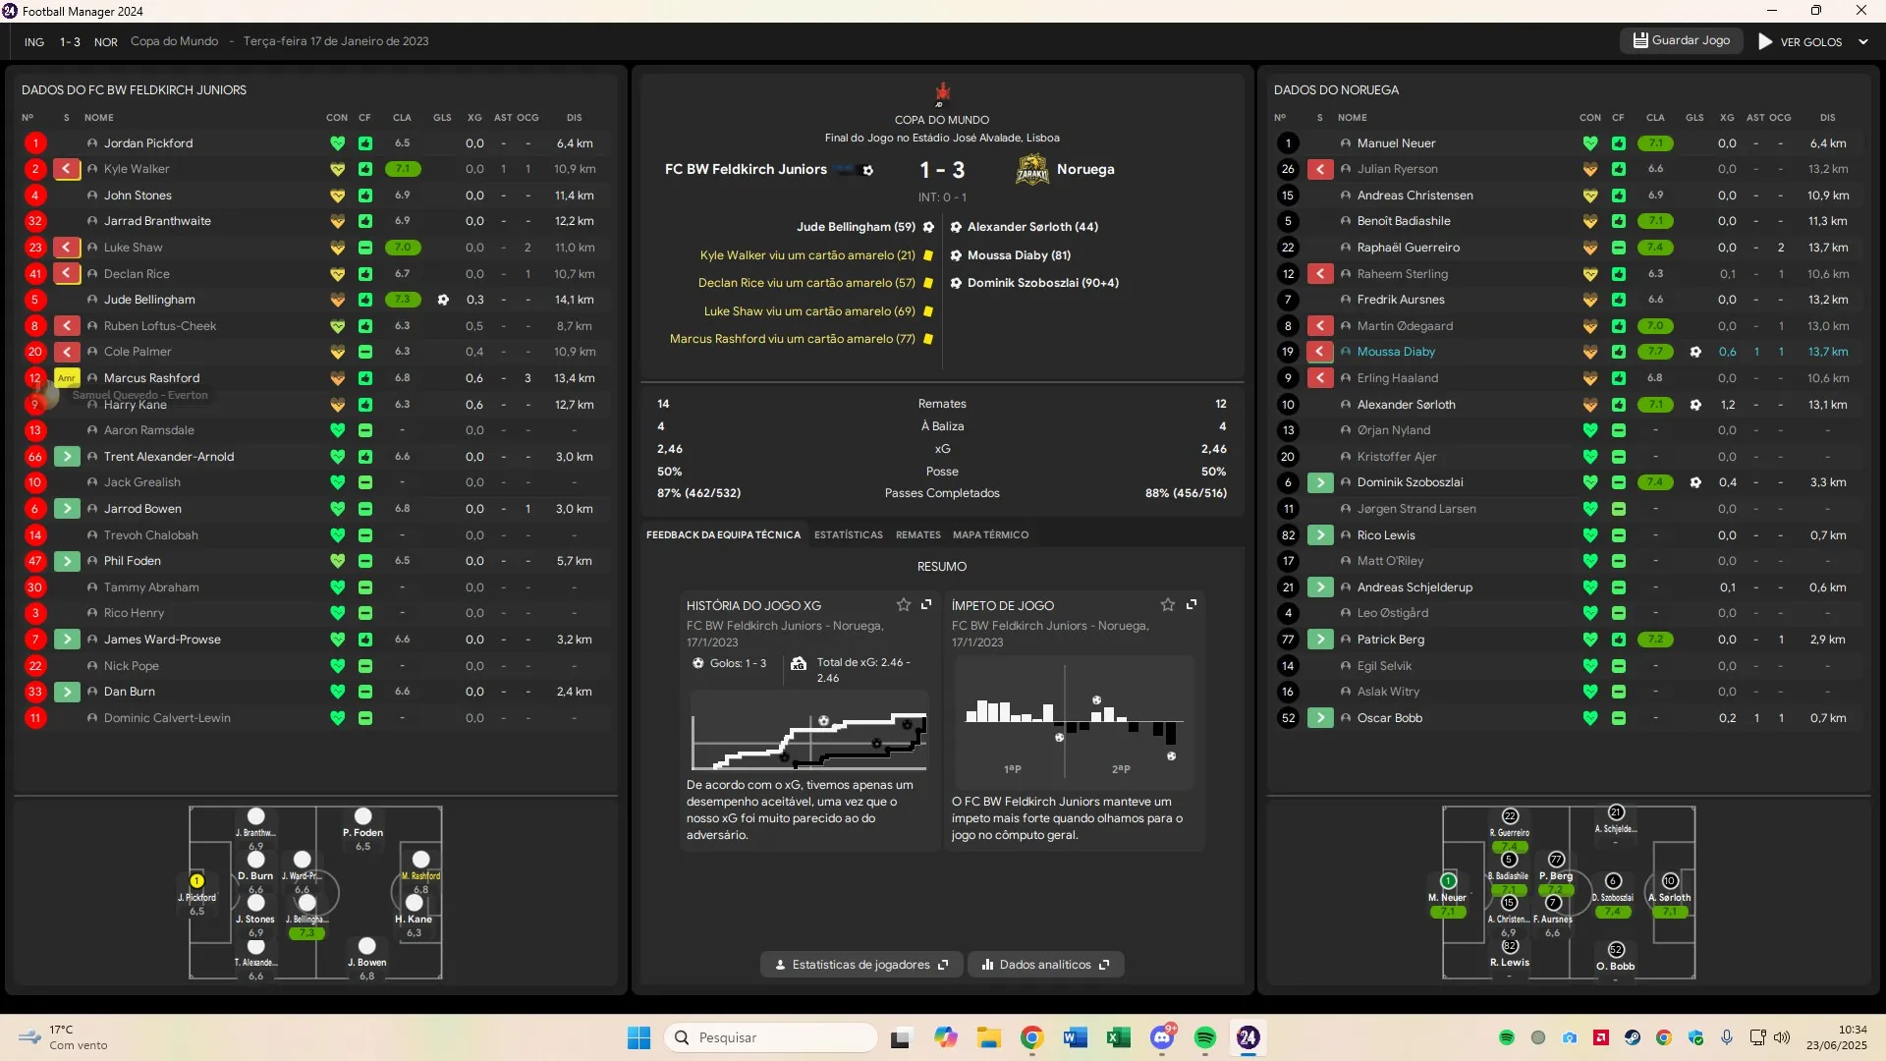Viewport: 1886px width, 1061px height.
Task: Click the substituted-off arrow for Raheem Sterling
Action: (x=1320, y=274)
